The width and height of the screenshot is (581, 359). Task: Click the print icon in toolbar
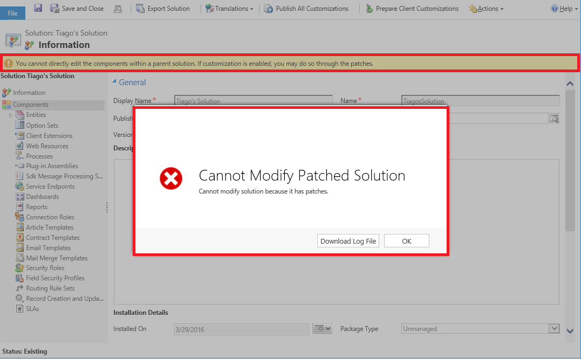pos(118,9)
